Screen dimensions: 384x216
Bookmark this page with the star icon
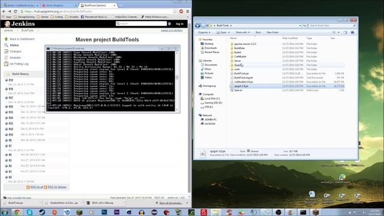coord(175,11)
